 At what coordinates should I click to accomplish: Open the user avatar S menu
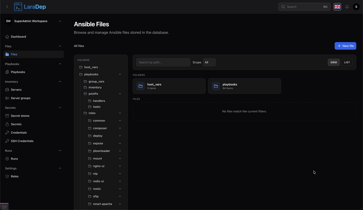point(356,7)
